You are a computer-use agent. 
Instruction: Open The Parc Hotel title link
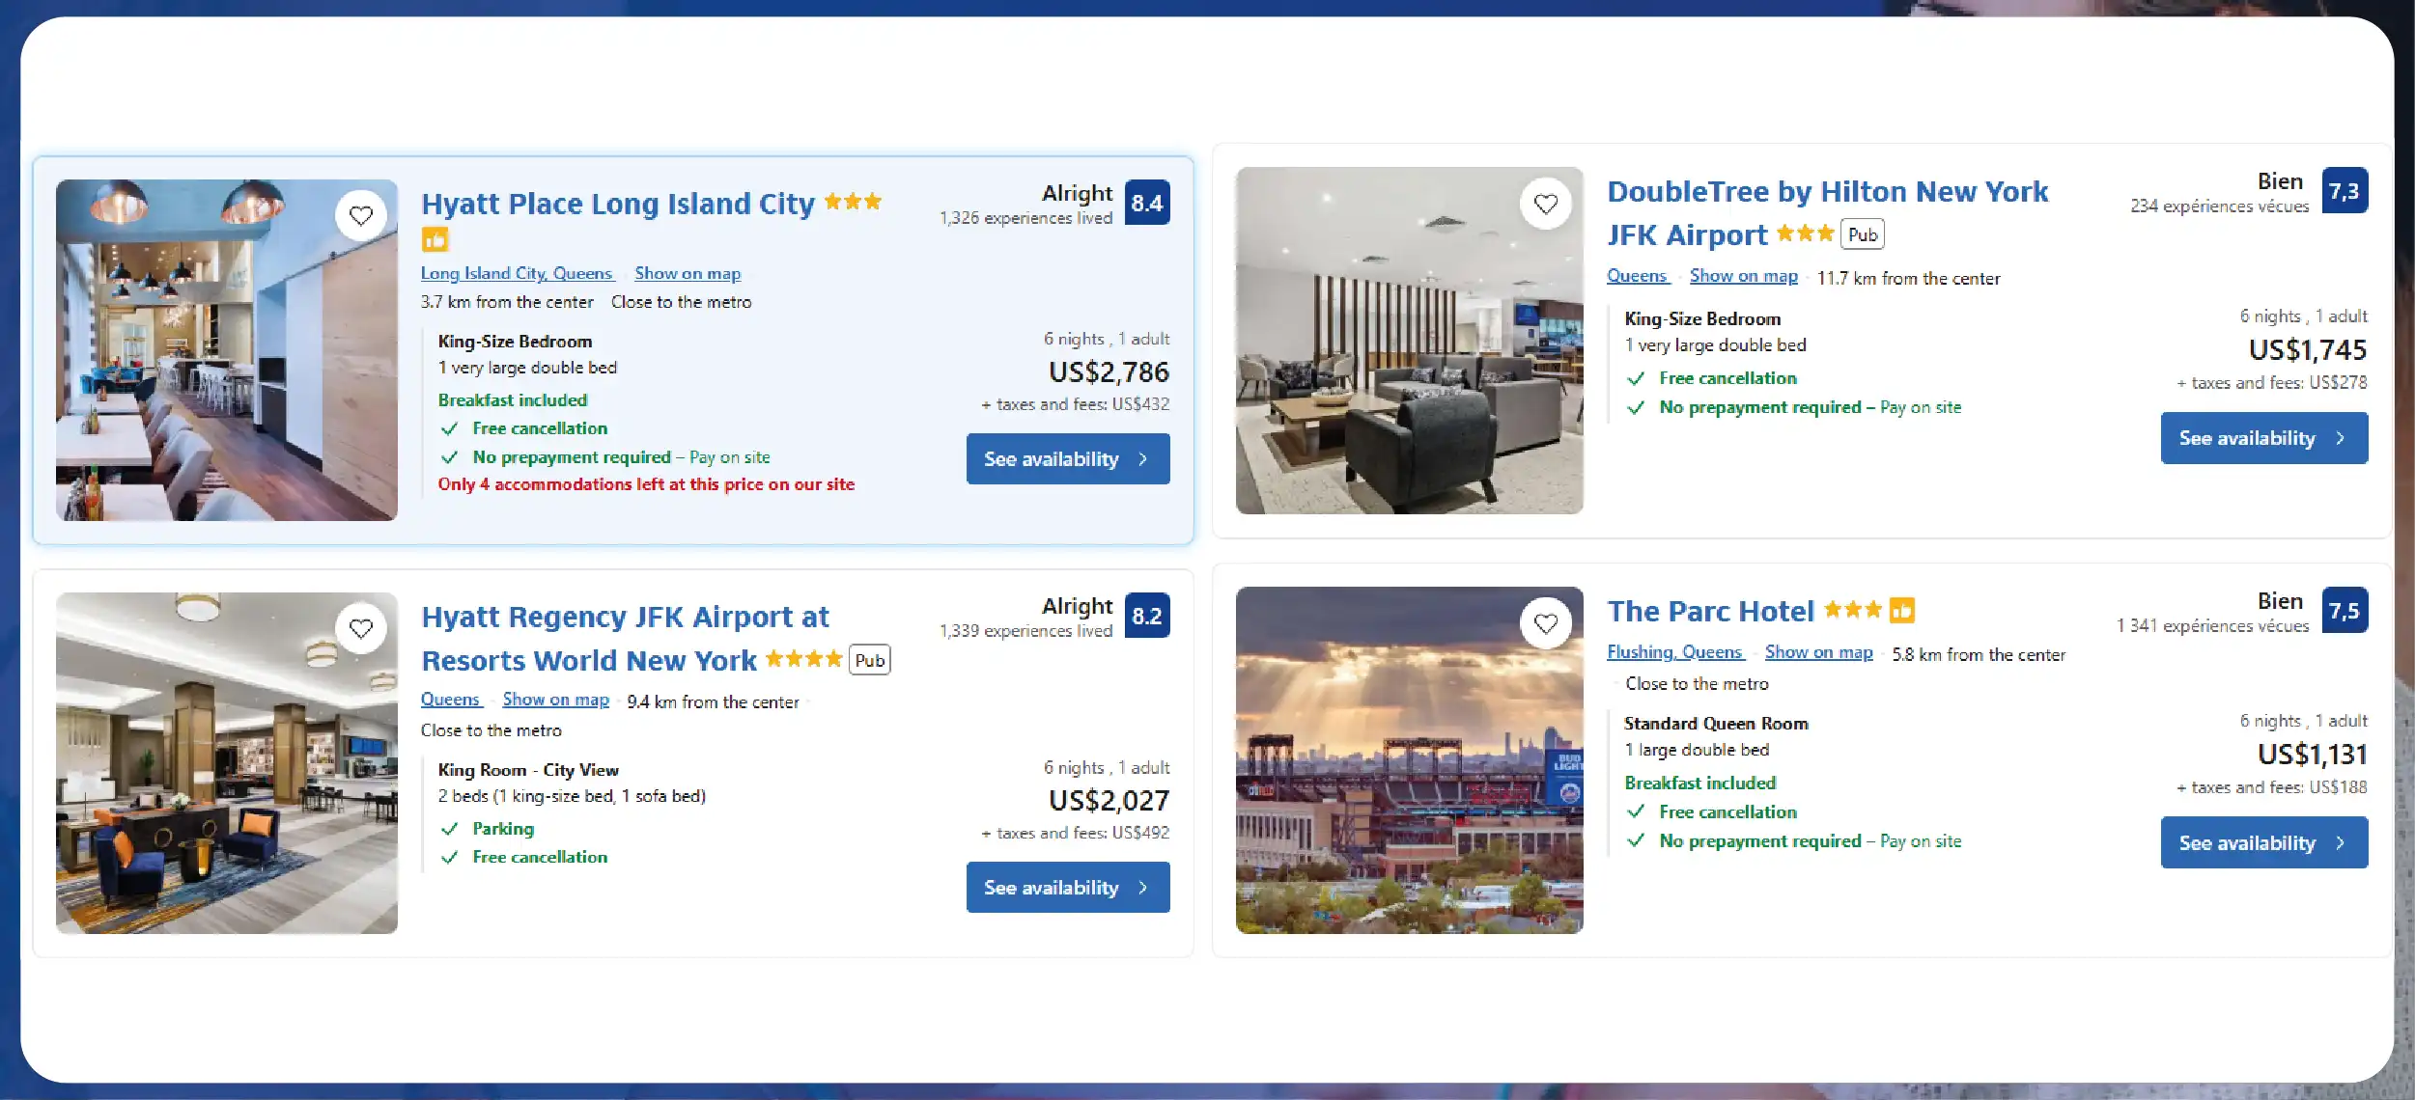1710,611
